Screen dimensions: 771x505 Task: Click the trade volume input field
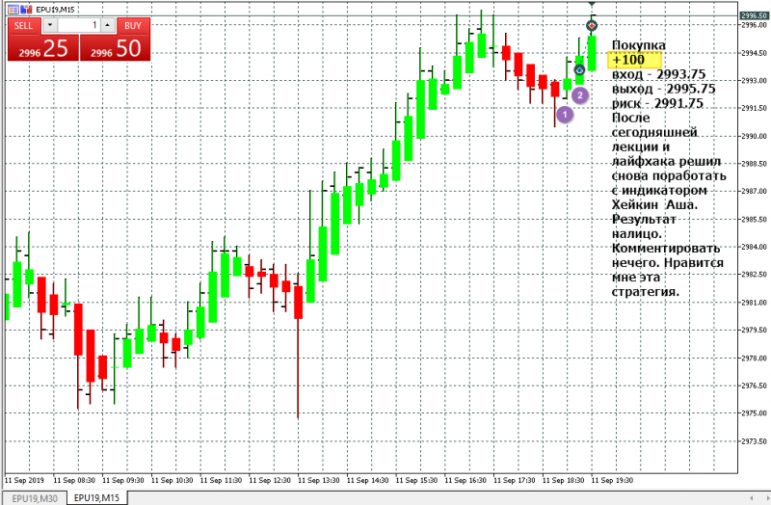(x=79, y=25)
